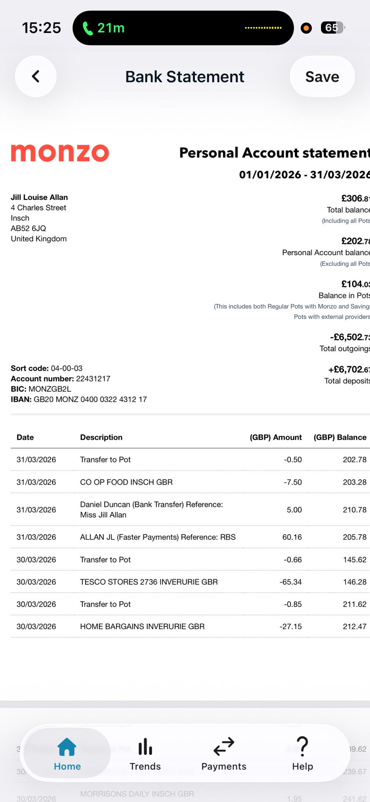Tap the Help question mark icon
Image resolution: width=370 pixels, height=802 pixels.
tap(302, 746)
